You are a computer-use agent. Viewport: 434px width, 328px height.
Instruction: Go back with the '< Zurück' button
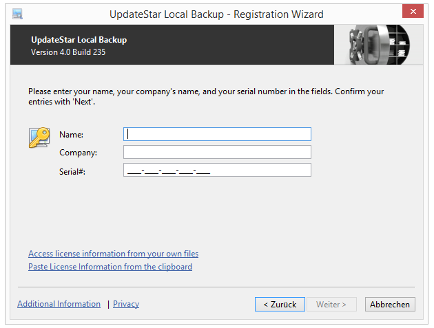tap(280, 304)
